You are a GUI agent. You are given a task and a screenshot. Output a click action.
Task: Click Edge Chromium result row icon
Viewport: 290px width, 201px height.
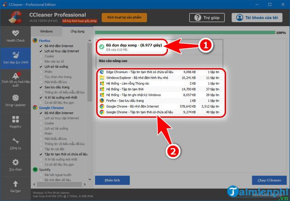[102, 72]
